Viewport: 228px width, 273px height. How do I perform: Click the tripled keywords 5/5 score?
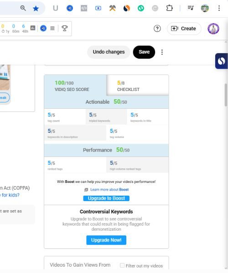[106, 117]
